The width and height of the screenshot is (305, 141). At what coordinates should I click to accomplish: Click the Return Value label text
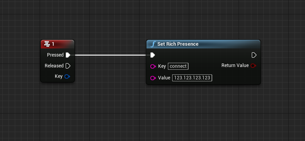point(235,65)
